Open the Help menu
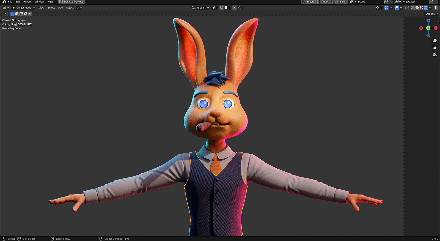This screenshot has height=241, width=440. [50, 2]
